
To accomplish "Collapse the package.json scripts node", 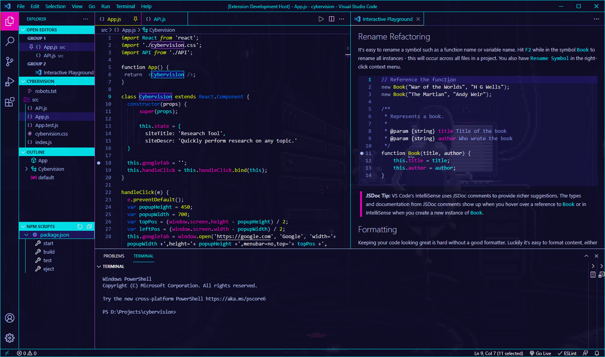I will tap(26, 235).
